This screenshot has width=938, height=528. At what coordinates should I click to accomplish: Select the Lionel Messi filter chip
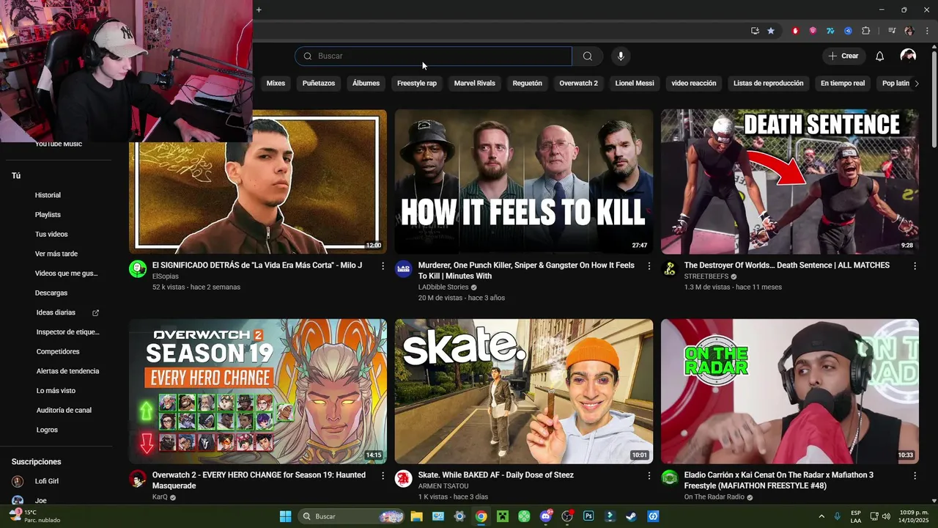(x=635, y=84)
